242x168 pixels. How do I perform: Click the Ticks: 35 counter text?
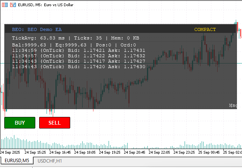(x=88, y=38)
